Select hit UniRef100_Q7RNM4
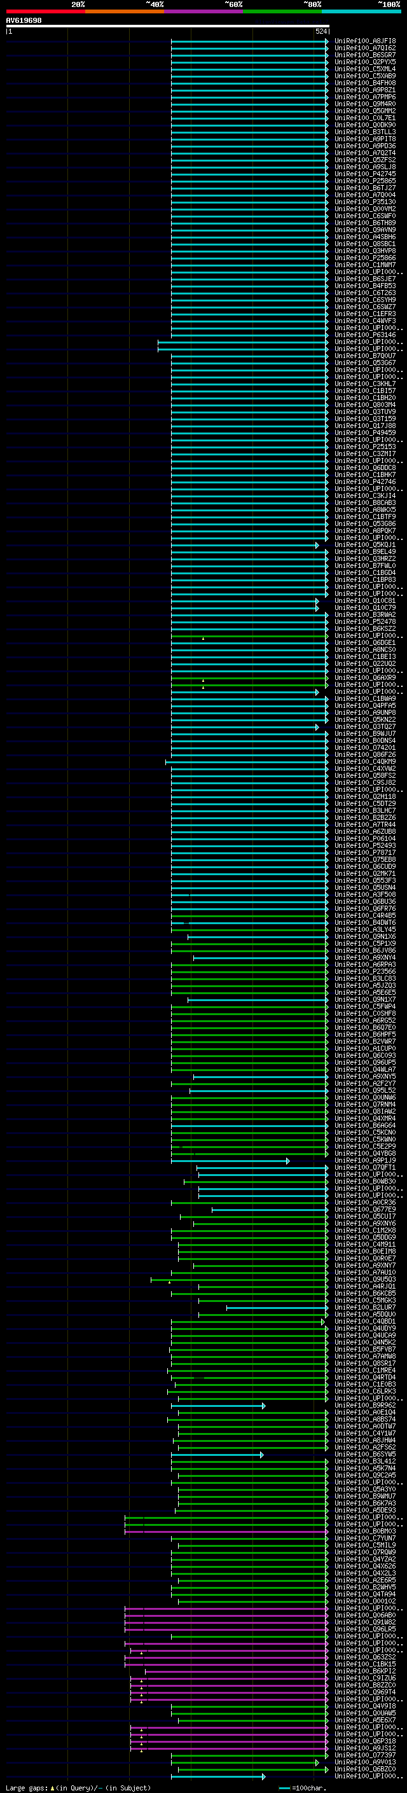 [x=365, y=1105]
